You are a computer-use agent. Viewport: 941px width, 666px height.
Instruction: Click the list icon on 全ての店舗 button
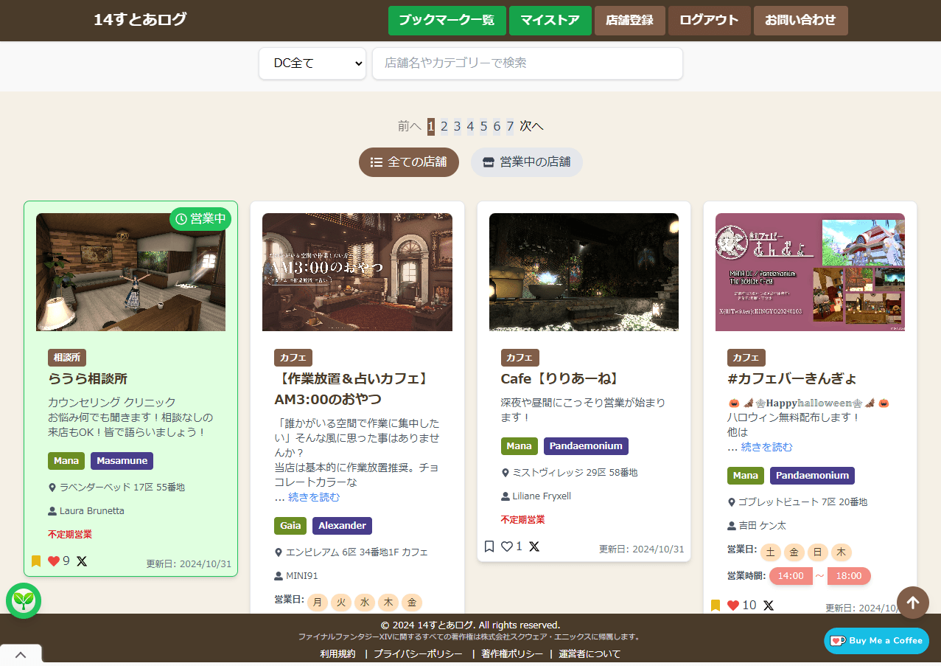coord(376,162)
